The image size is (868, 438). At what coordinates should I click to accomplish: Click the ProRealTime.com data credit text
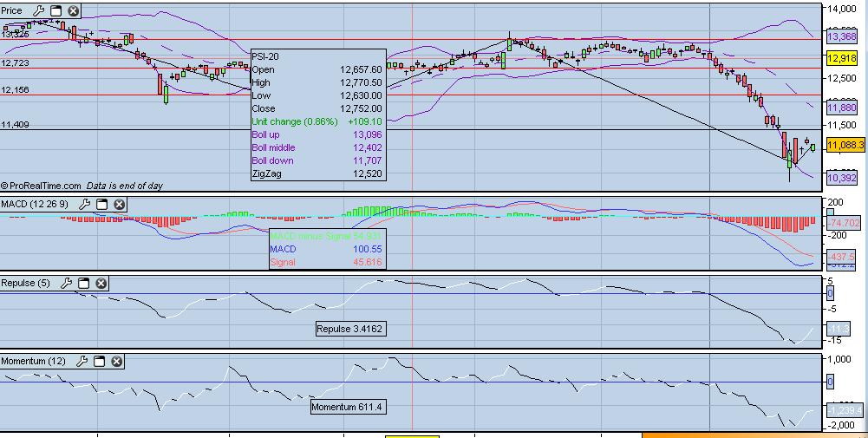(x=82, y=186)
